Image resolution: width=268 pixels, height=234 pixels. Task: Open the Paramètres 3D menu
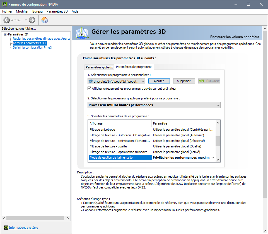point(57,11)
